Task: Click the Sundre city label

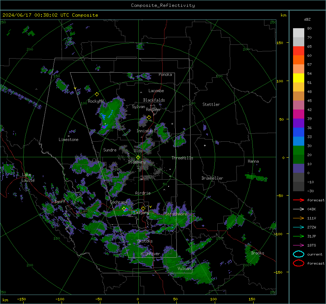Action: click(110, 150)
